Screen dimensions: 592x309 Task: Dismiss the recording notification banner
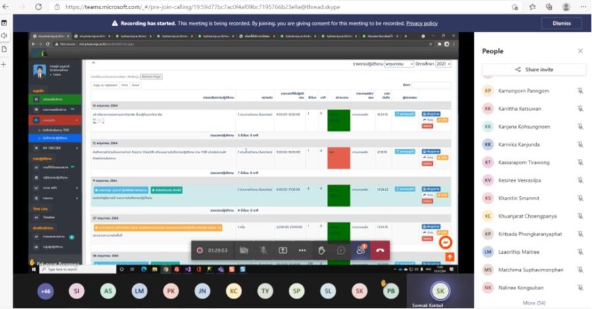[561, 23]
